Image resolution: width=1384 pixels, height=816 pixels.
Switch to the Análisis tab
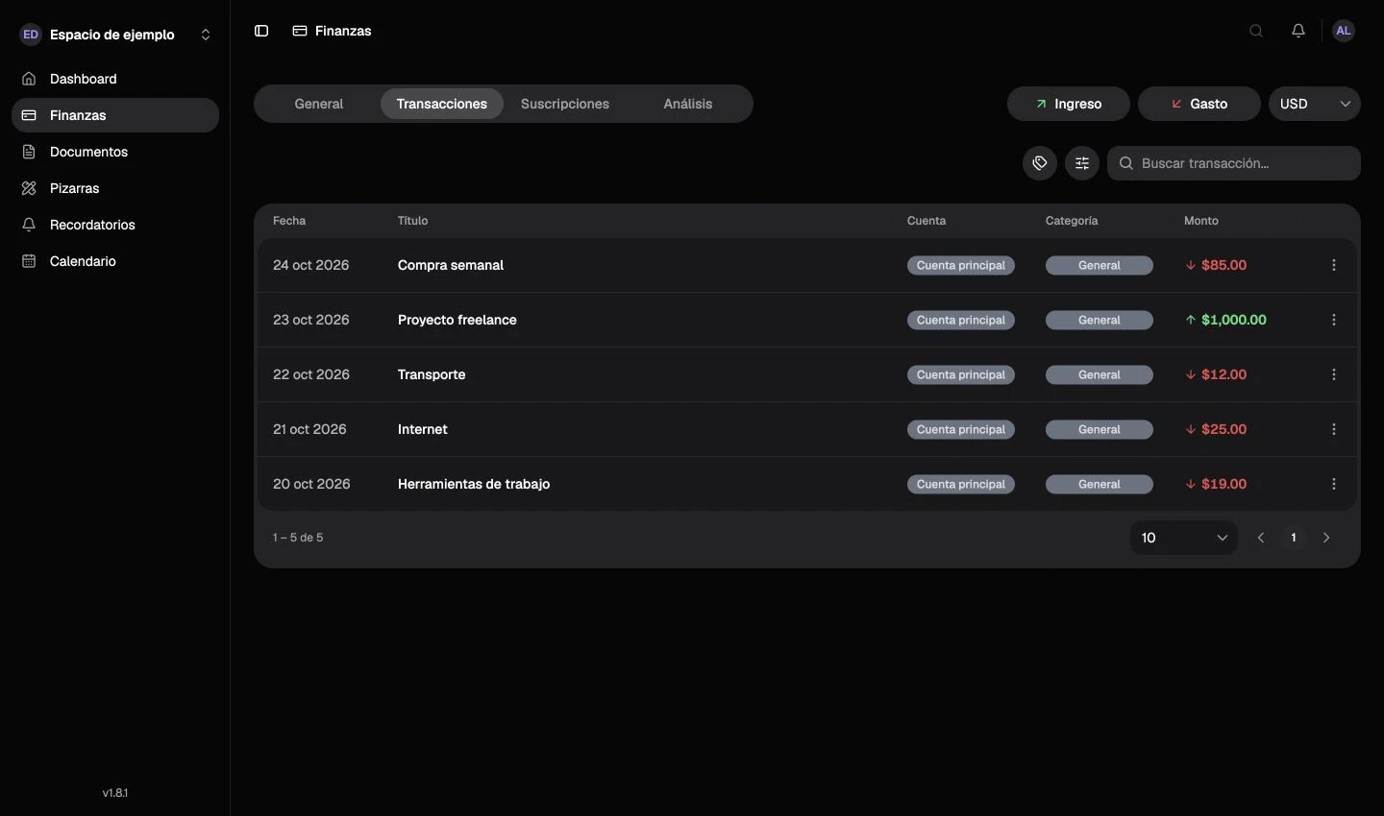click(x=688, y=104)
